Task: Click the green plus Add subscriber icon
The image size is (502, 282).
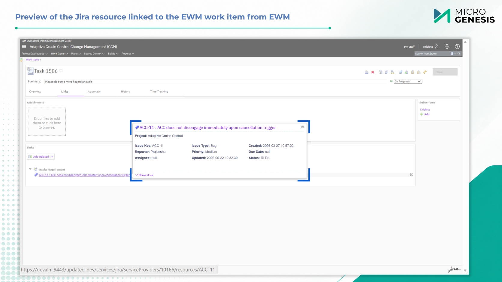Action: (x=422, y=114)
